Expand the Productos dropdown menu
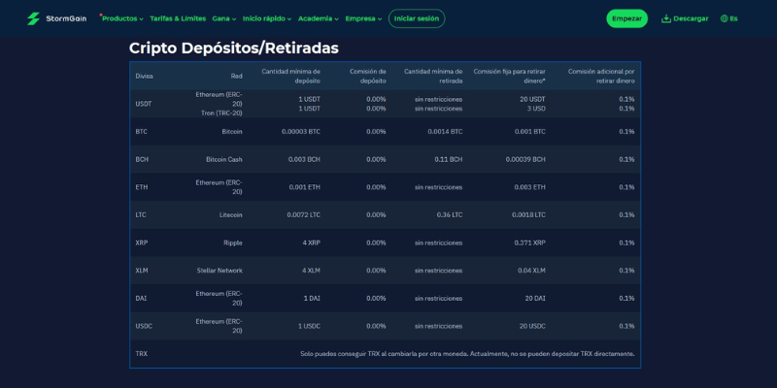Screen dimensions: 777x388 [122, 18]
